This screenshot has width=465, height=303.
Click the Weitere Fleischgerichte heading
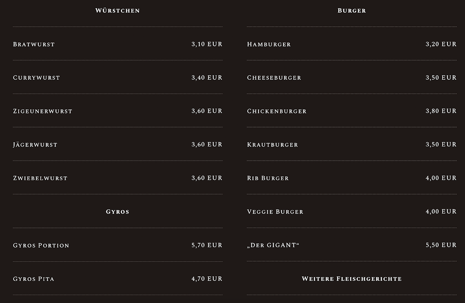click(352, 279)
